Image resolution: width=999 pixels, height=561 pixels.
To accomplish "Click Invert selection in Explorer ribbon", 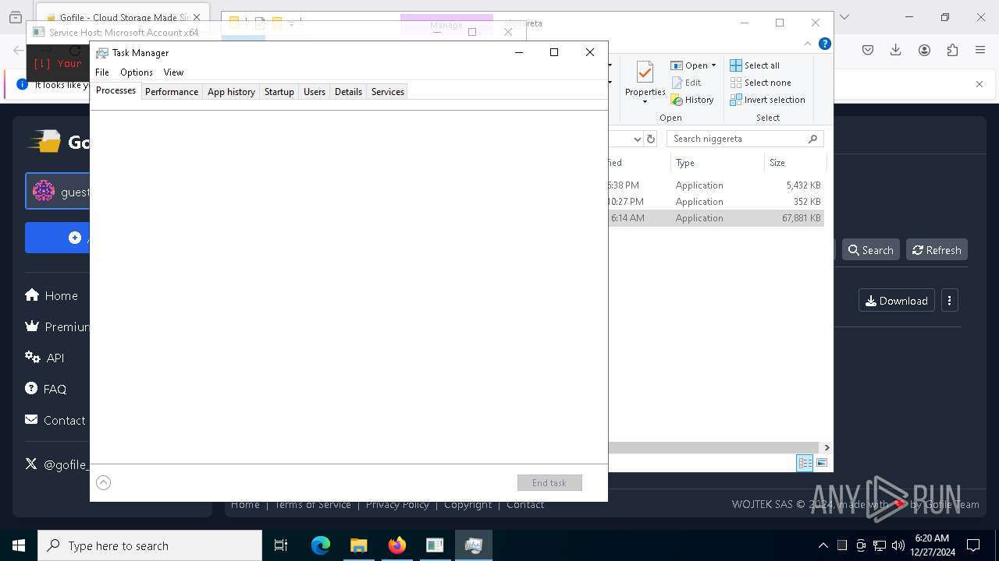I will [x=767, y=100].
